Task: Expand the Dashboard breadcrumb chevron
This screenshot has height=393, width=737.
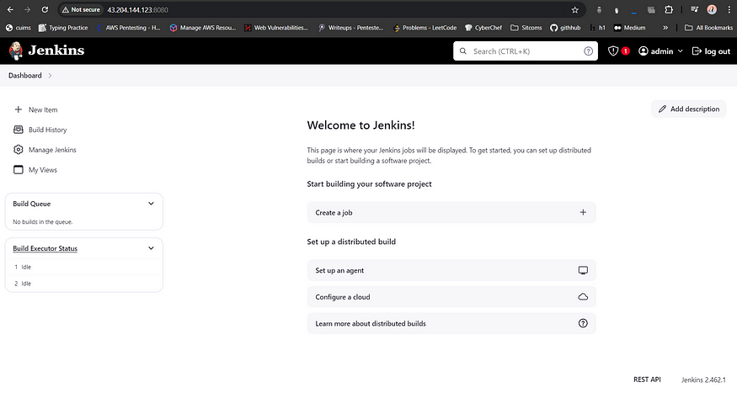Action: click(x=50, y=76)
